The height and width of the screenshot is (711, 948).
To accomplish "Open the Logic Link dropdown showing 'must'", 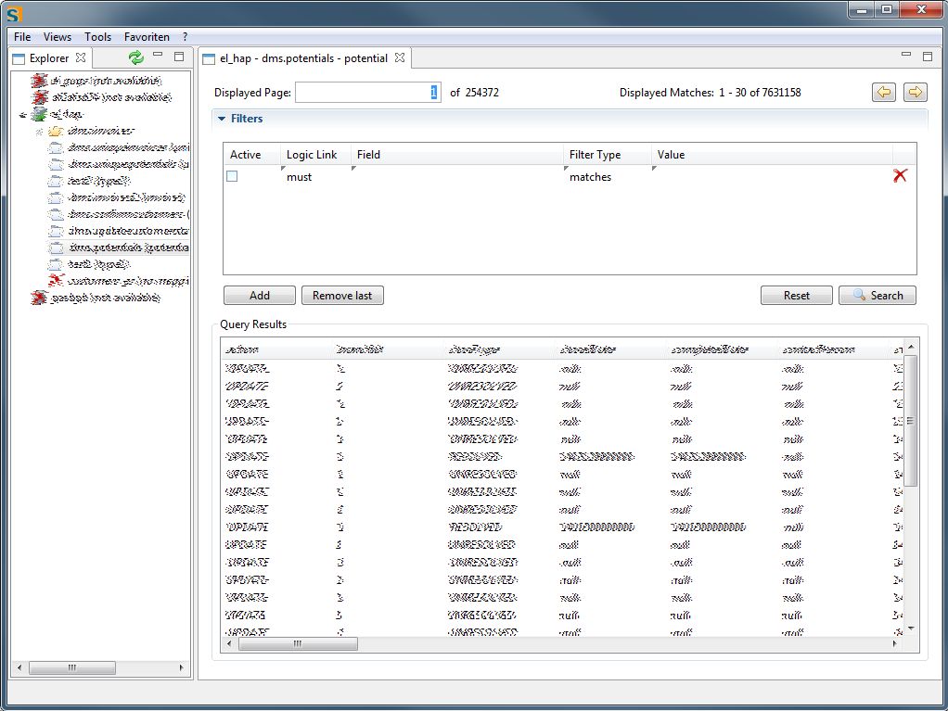I will 315,177.
